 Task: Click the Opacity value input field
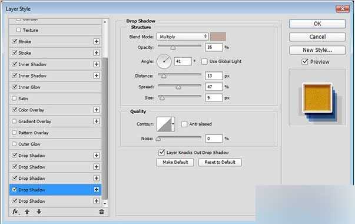[x=214, y=47]
